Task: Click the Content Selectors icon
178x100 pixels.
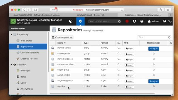Action: tap(18, 52)
